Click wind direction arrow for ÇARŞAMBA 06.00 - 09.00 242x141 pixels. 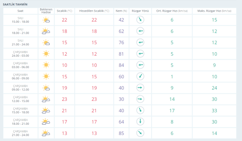pyautogui.click(x=140, y=76)
